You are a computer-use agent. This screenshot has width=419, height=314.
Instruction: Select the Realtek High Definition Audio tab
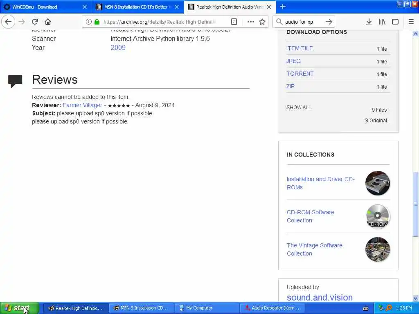tap(230, 7)
